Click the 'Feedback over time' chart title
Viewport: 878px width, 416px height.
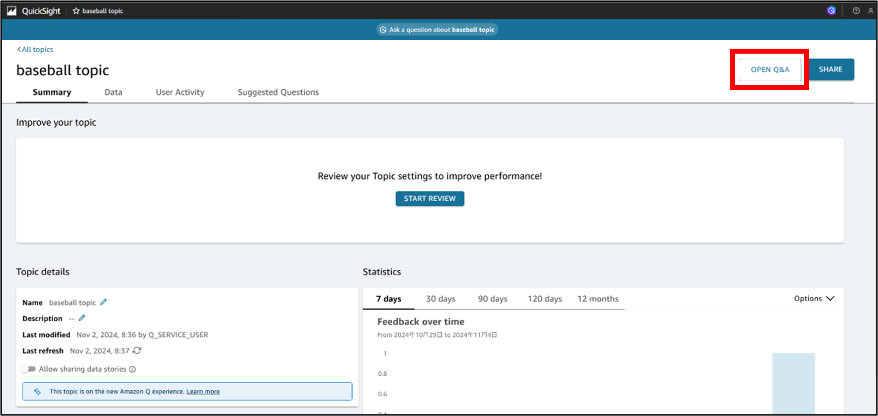point(421,322)
